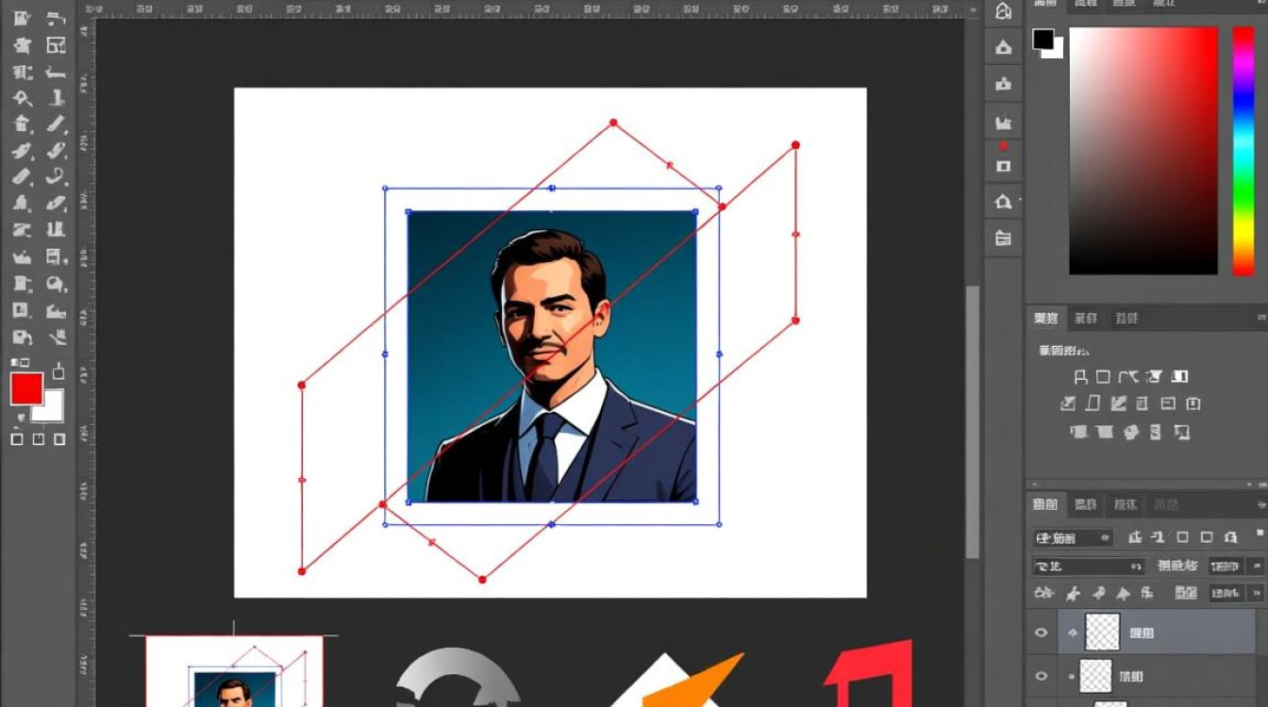Click the bottommost icon in collapsed panel strip
This screenshot has width=1268, height=707.
click(x=1003, y=238)
